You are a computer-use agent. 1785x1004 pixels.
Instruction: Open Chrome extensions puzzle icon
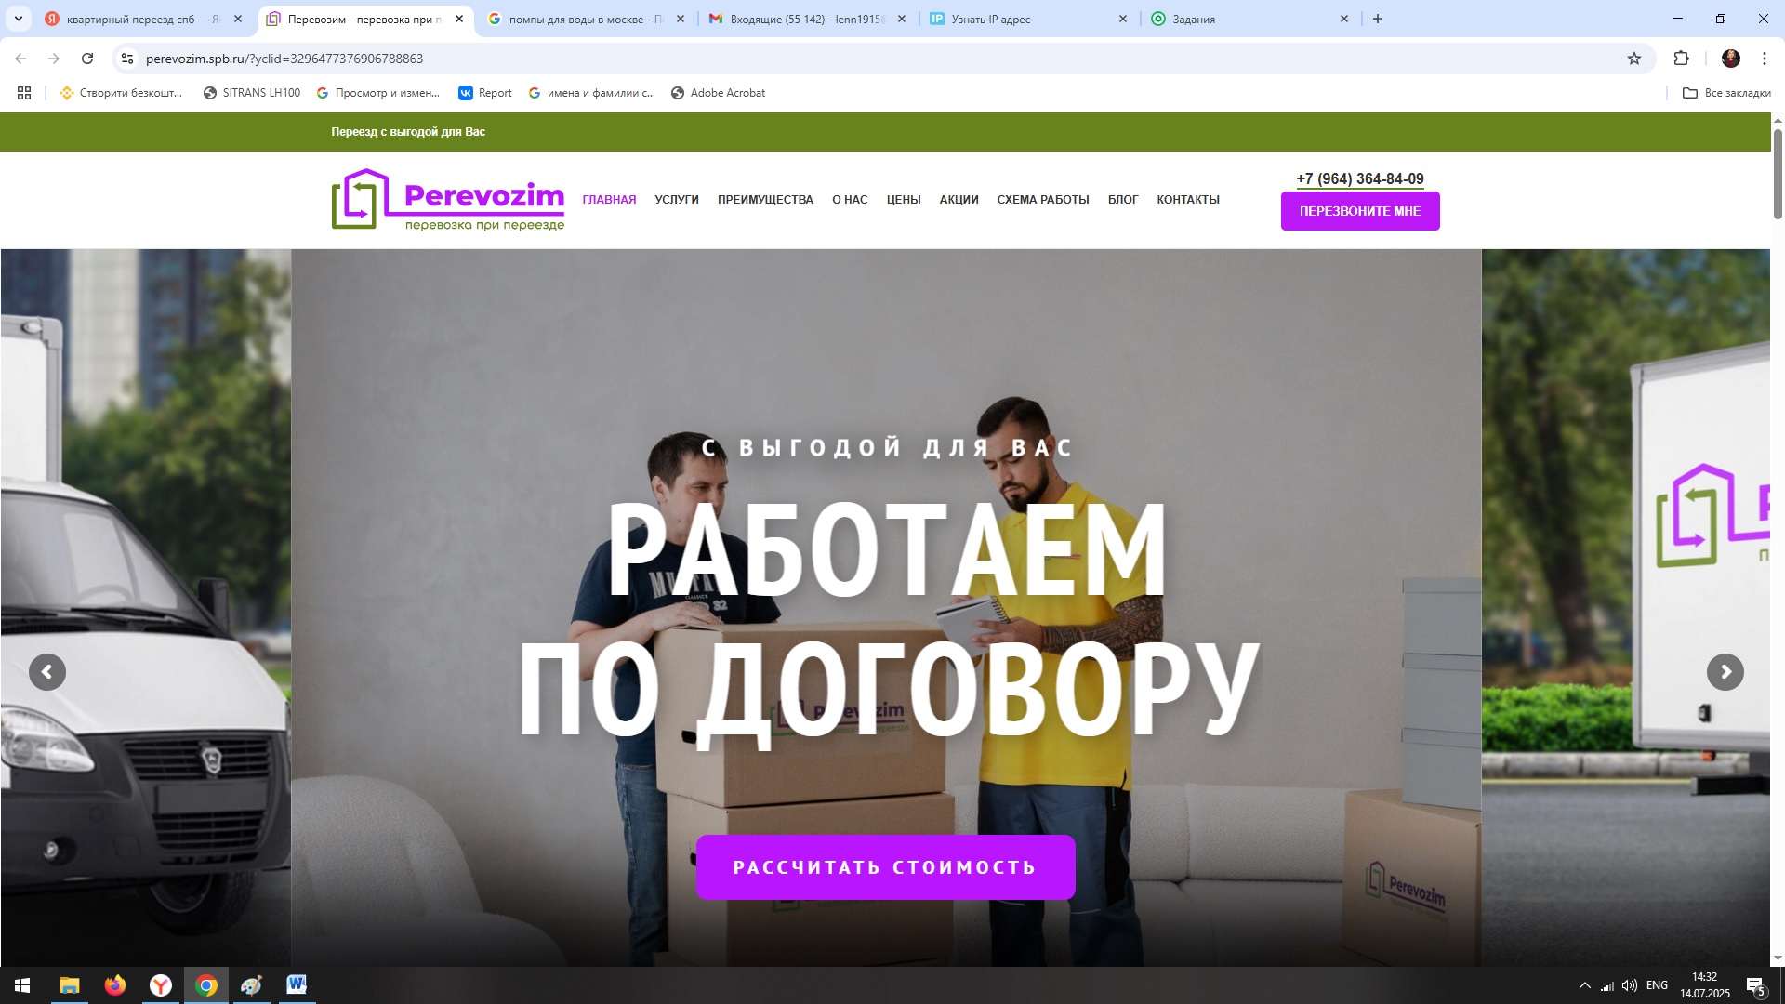coord(1681,59)
